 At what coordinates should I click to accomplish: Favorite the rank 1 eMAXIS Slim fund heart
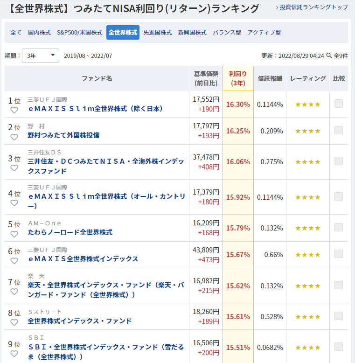coord(14,110)
